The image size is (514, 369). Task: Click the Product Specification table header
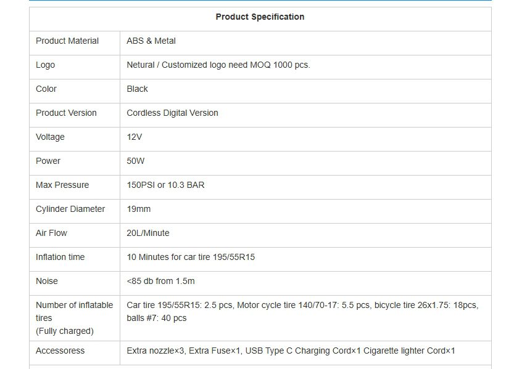260,17
